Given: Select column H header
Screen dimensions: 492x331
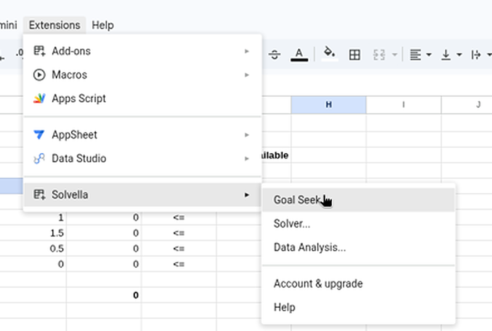Looking at the screenshot, I should [328, 105].
